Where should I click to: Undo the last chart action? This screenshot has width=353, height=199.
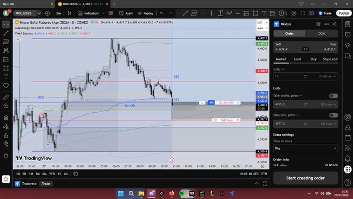pos(161,14)
